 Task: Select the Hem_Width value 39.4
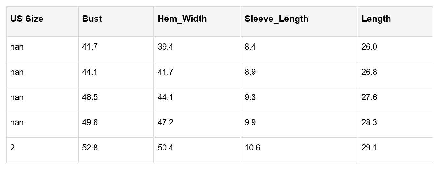[x=165, y=47]
